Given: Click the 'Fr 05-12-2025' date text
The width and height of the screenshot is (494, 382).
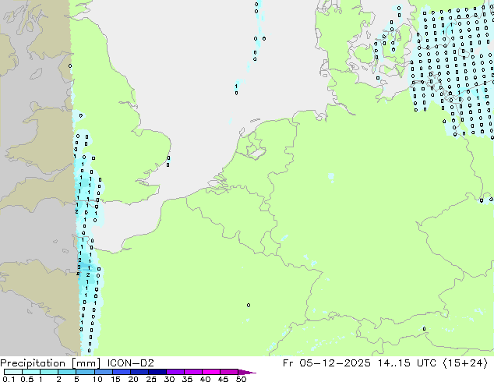Looking at the screenshot, I should (326, 363).
